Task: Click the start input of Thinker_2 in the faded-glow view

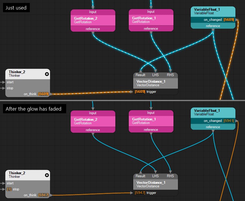Action: coord(10,183)
